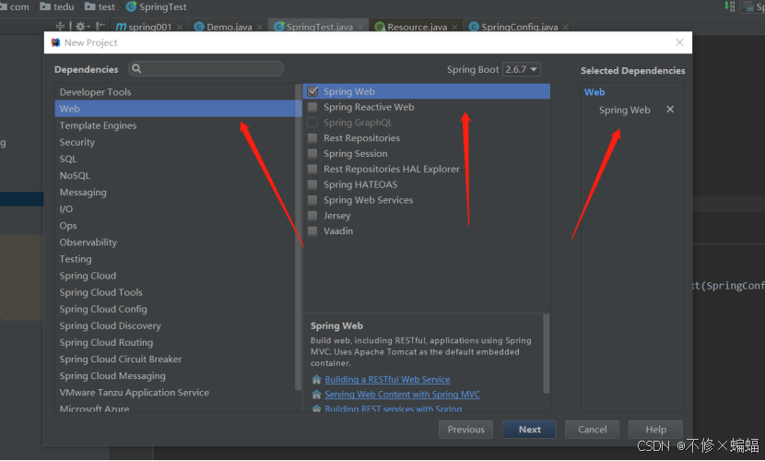Remove Spring Web from selected dependencies
The image size is (765, 461).
(x=670, y=110)
